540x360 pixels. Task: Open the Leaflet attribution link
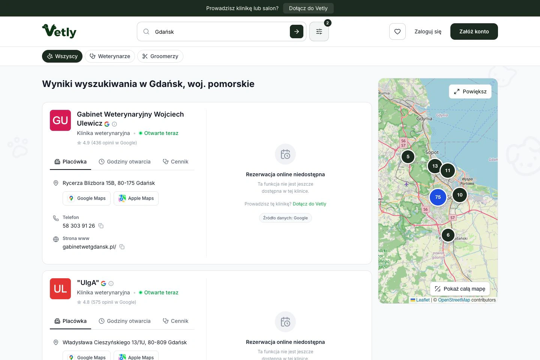pyautogui.click(x=420, y=300)
